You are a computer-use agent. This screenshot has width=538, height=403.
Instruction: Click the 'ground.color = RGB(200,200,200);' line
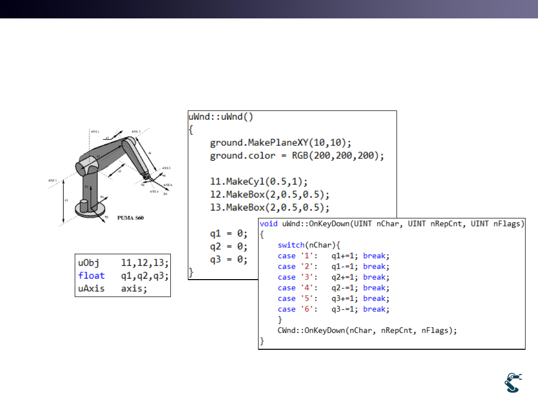click(297, 156)
